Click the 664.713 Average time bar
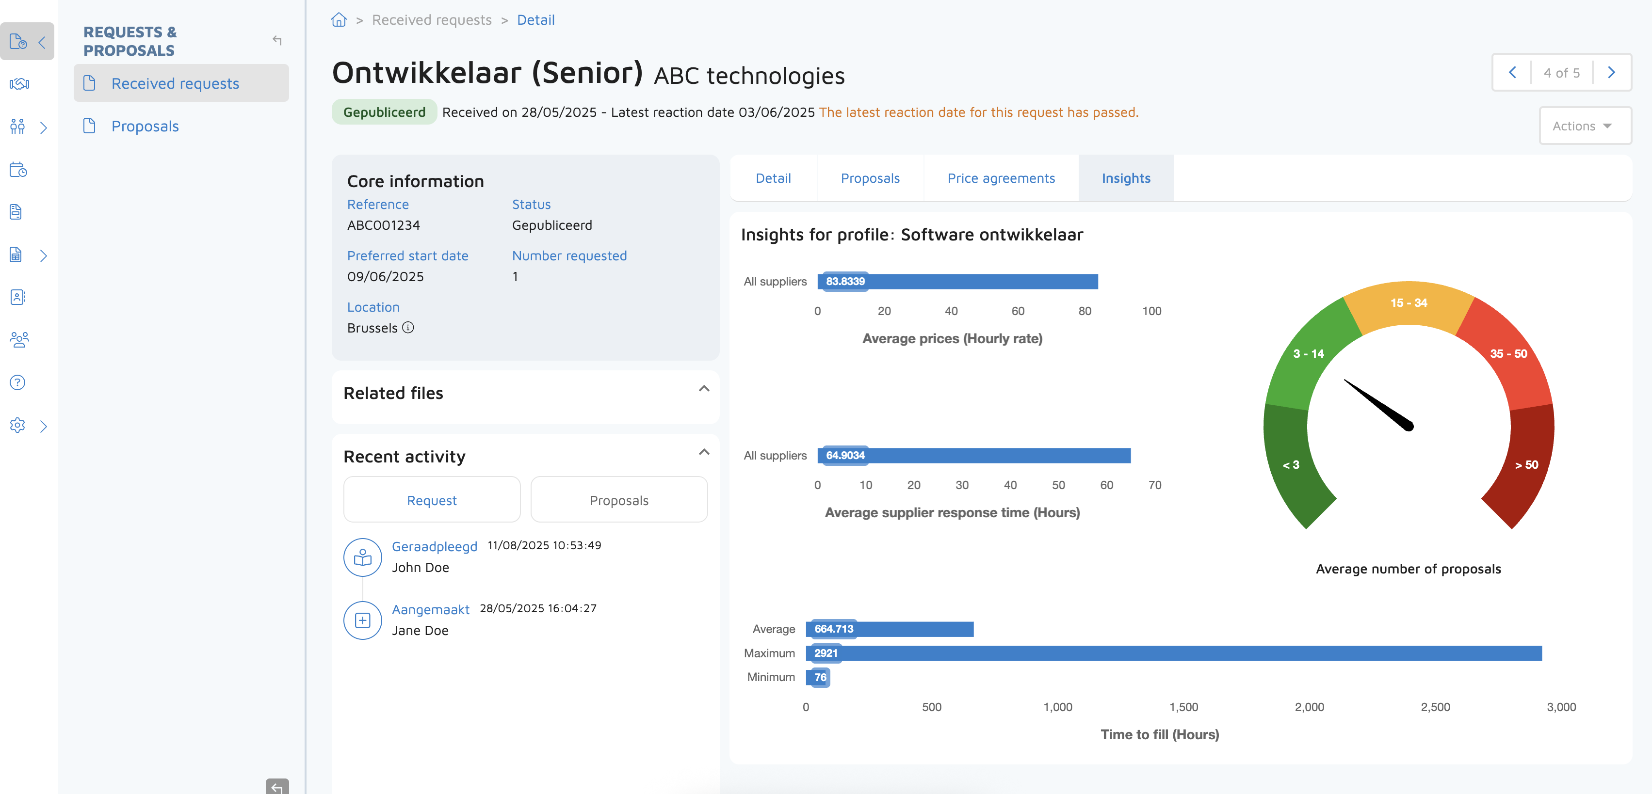The height and width of the screenshot is (794, 1652). tap(890, 629)
